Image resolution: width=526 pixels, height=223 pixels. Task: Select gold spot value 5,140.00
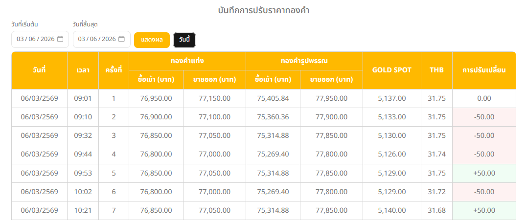coord(391,210)
